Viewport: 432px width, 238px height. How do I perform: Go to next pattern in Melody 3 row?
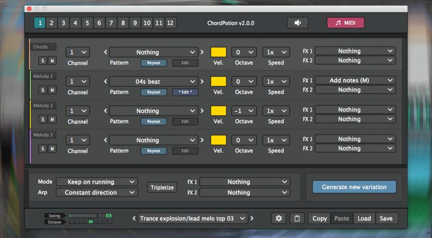click(x=203, y=141)
